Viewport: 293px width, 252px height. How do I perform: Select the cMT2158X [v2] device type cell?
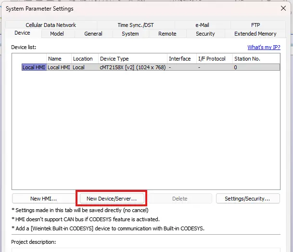133,67
